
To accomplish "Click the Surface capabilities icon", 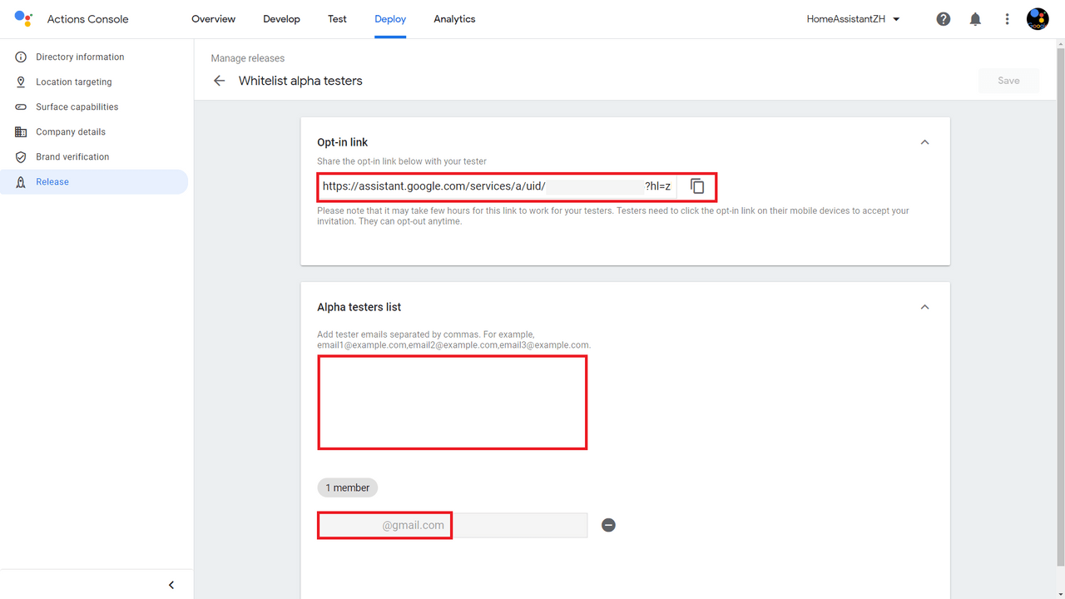I will click(x=21, y=107).
